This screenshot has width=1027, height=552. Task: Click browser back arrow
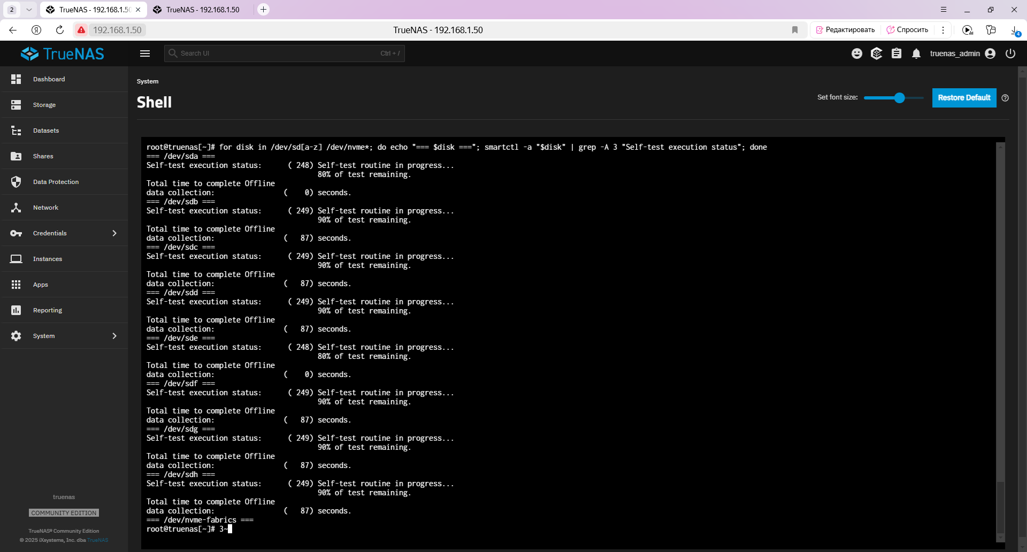pos(13,30)
